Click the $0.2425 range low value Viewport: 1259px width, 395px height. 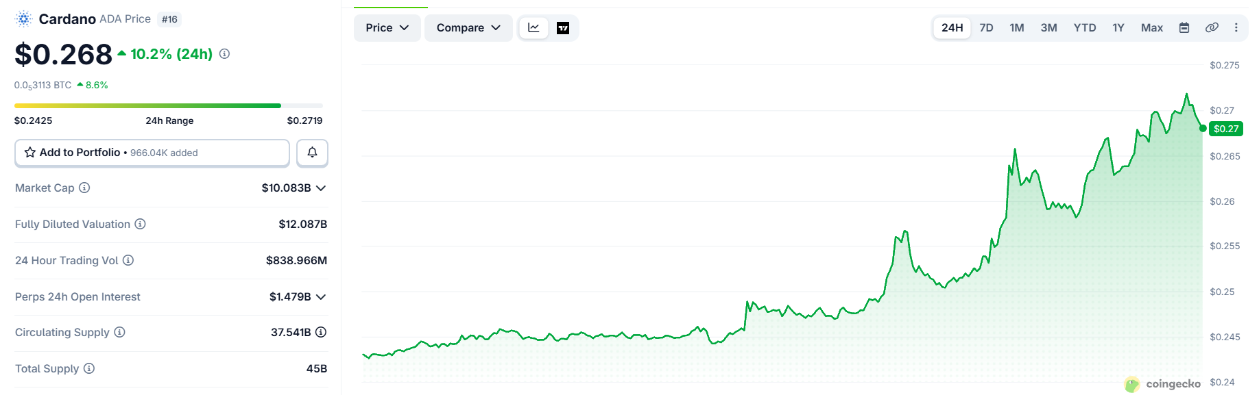tap(33, 120)
